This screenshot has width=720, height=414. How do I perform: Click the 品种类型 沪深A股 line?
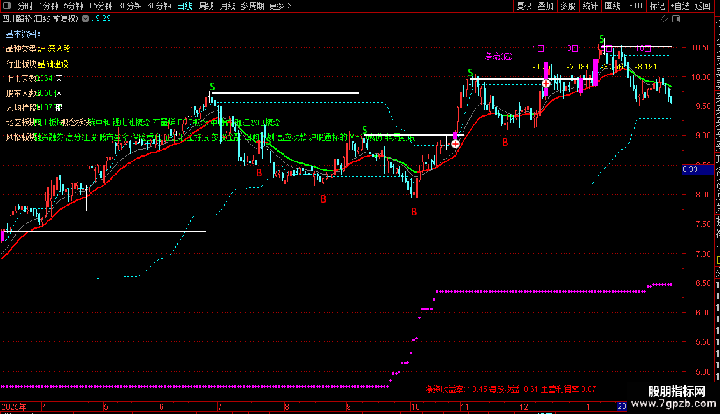click(x=38, y=48)
